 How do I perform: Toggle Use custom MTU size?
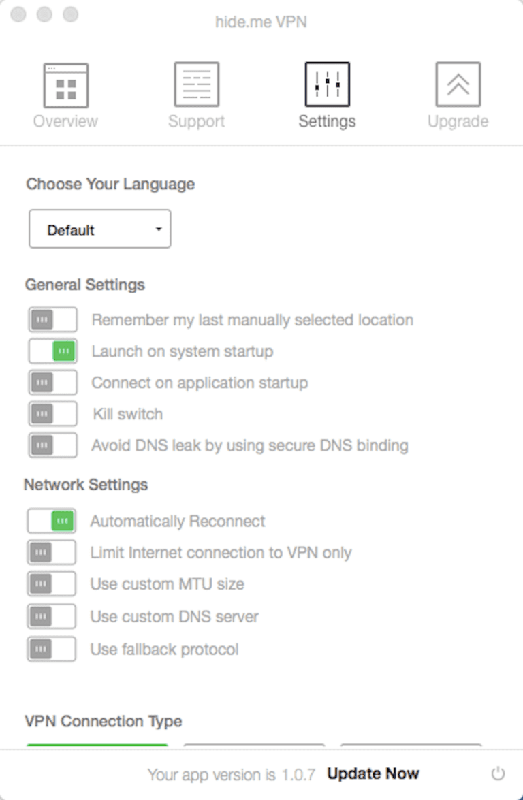pos(52,584)
